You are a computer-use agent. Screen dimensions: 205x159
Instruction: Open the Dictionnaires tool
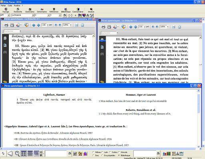point(42,10)
